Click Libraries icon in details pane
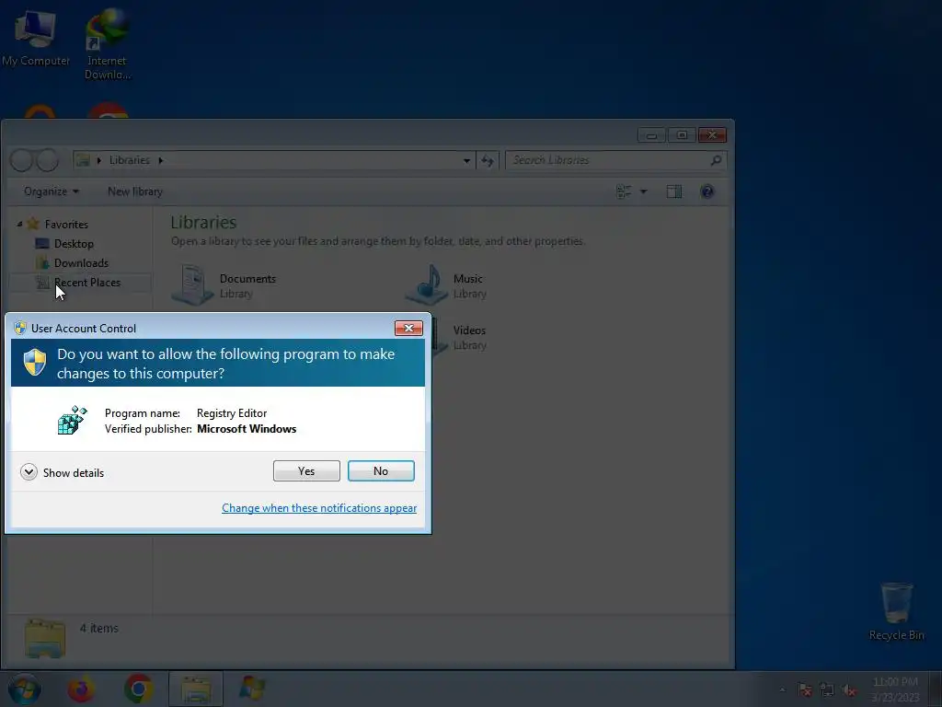The height and width of the screenshot is (707, 942). point(45,639)
